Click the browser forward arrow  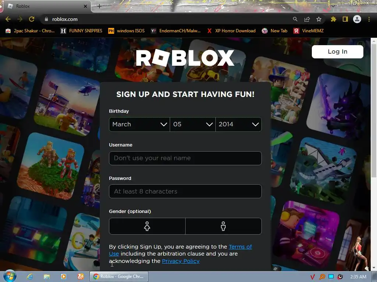(20, 19)
